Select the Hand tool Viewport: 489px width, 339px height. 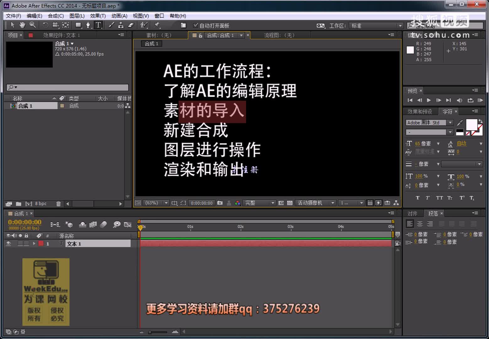click(x=22, y=25)
